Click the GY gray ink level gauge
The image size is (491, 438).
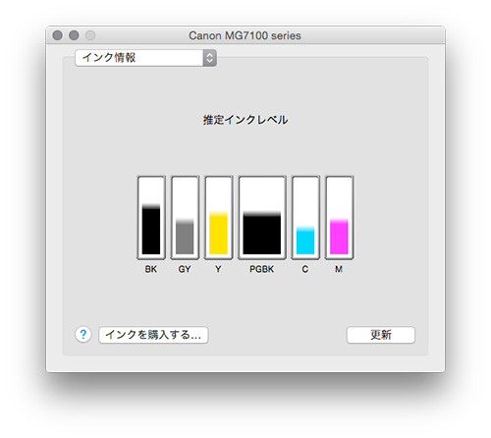(x=185, y=217)
